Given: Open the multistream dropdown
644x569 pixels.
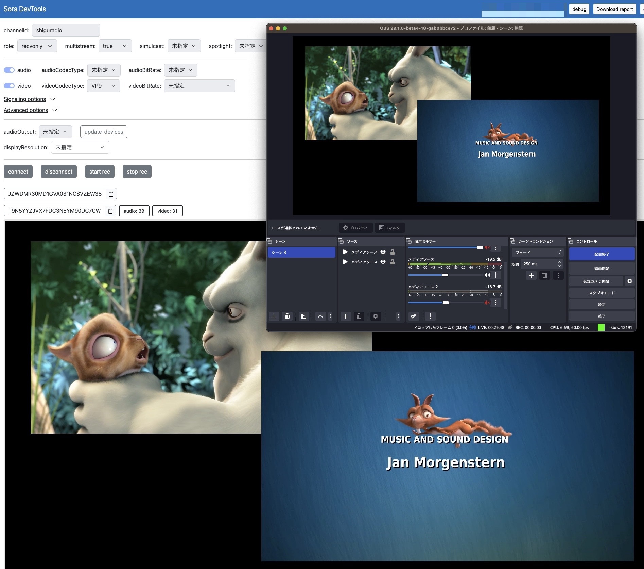Looking at the screenshot, I should click(x=115, y=46).
